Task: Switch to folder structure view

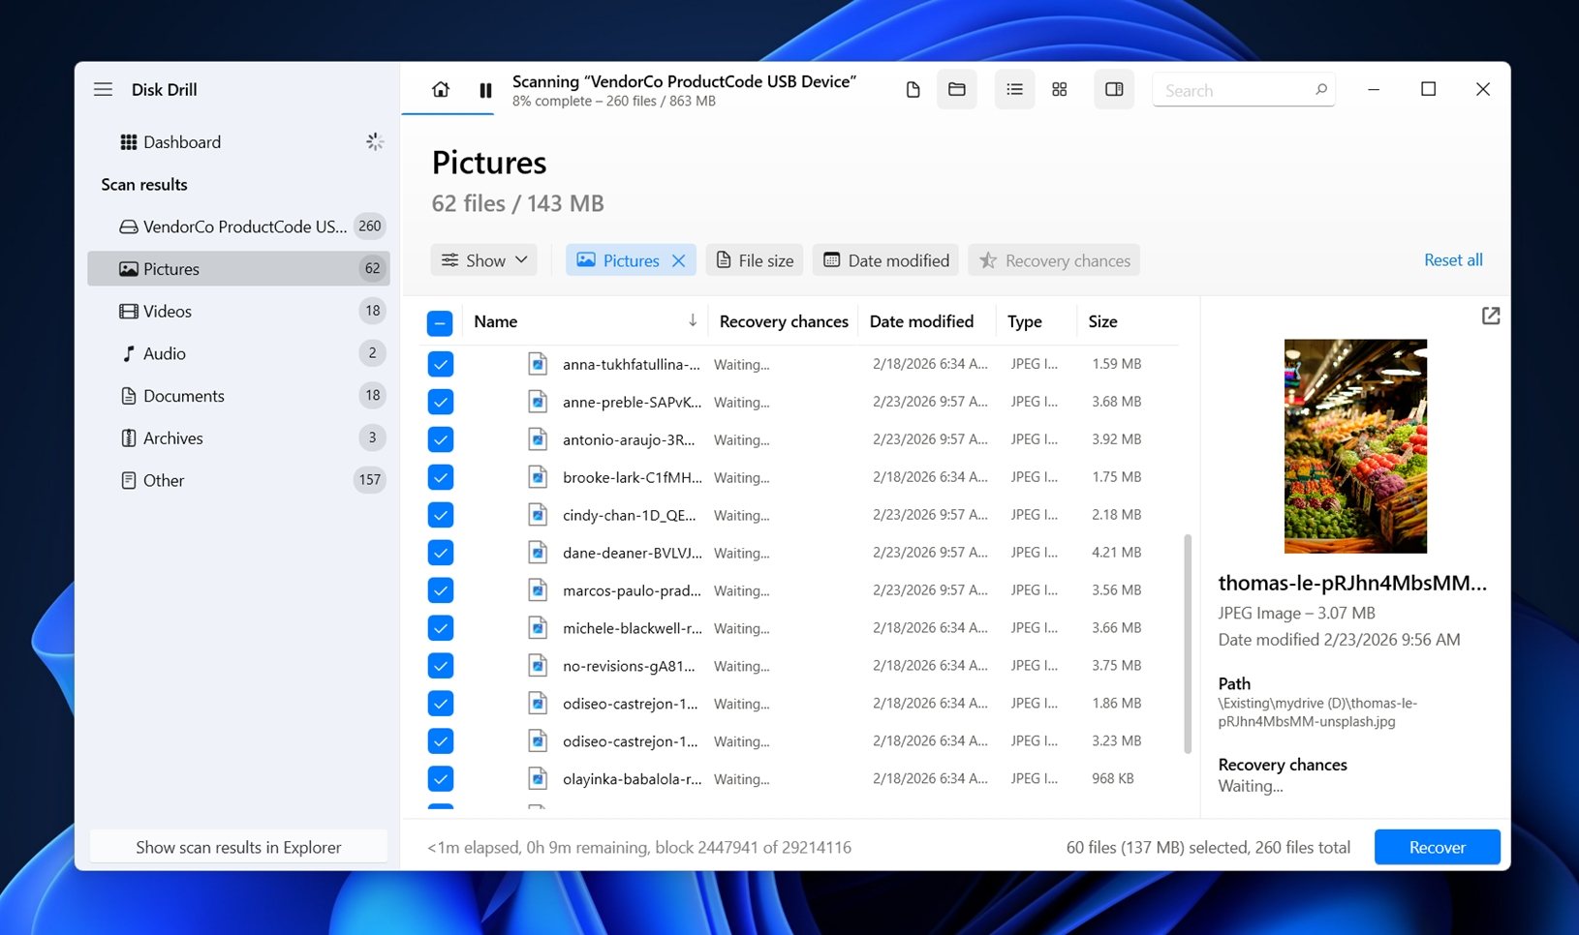Action: (957, 89)
